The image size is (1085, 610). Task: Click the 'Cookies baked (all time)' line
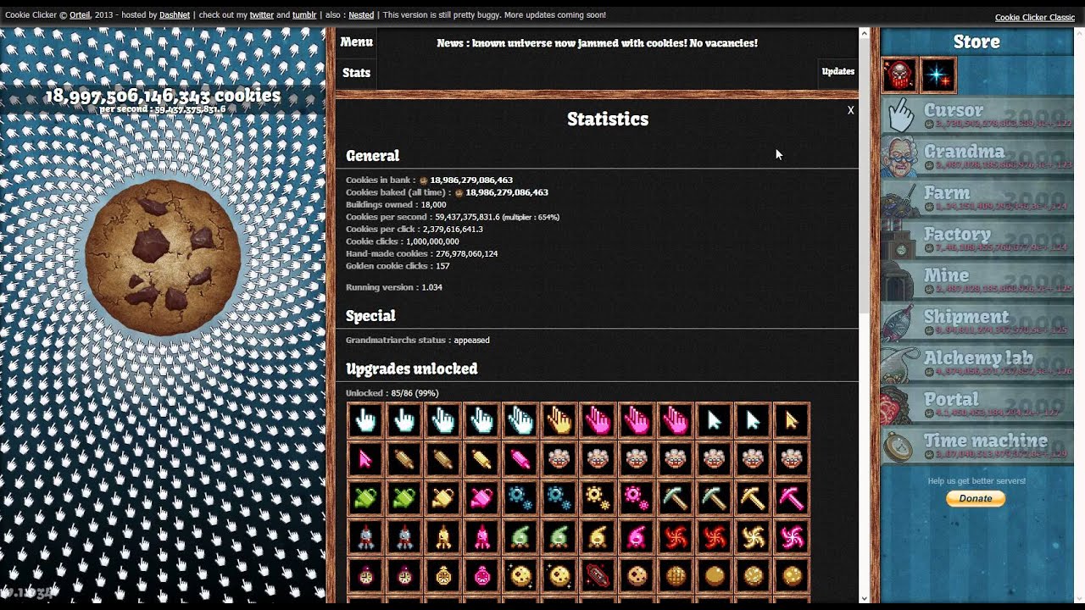(x=447, y=192)
